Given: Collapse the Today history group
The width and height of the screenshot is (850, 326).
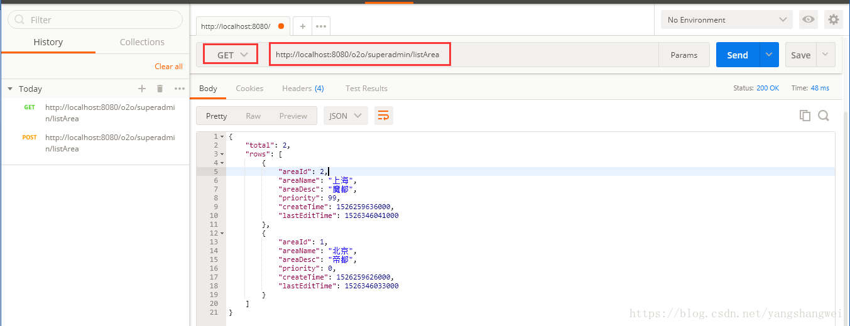Looking at the screenshot, I should point(10,89).
